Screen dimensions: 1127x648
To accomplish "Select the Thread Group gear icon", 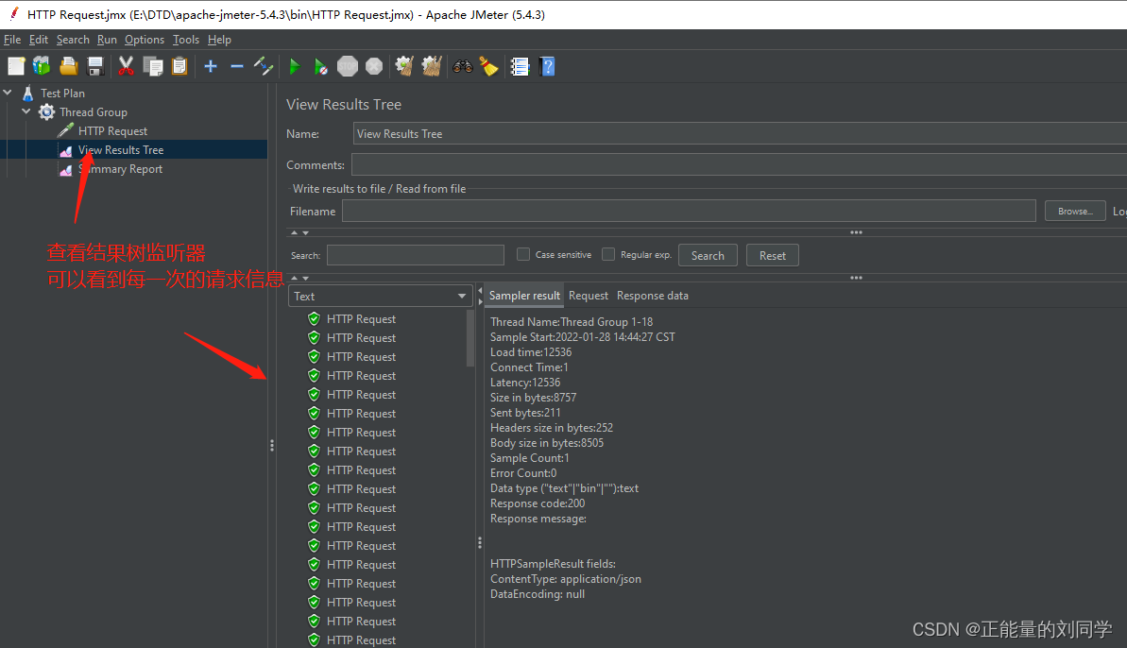I will click(46, 111).
